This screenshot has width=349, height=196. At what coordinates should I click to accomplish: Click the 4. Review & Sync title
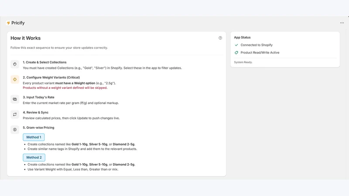coord(36,112)
